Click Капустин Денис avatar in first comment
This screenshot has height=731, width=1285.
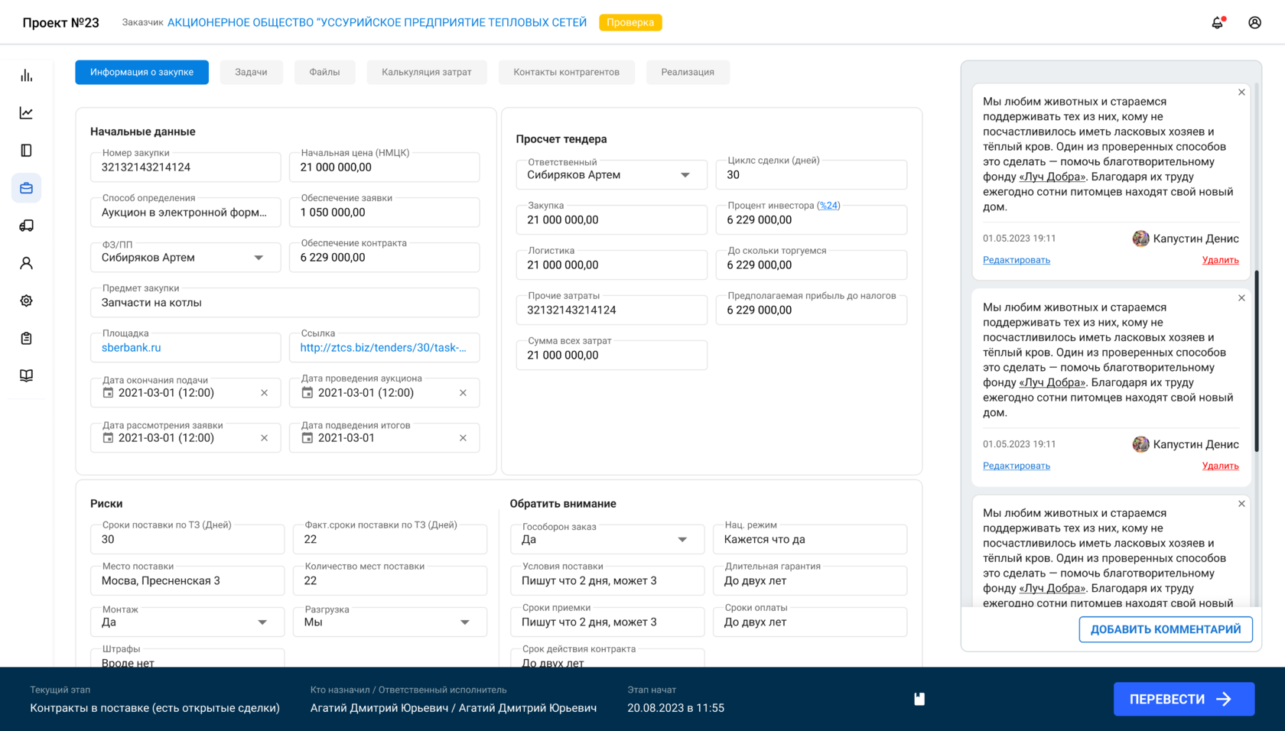1140,239
